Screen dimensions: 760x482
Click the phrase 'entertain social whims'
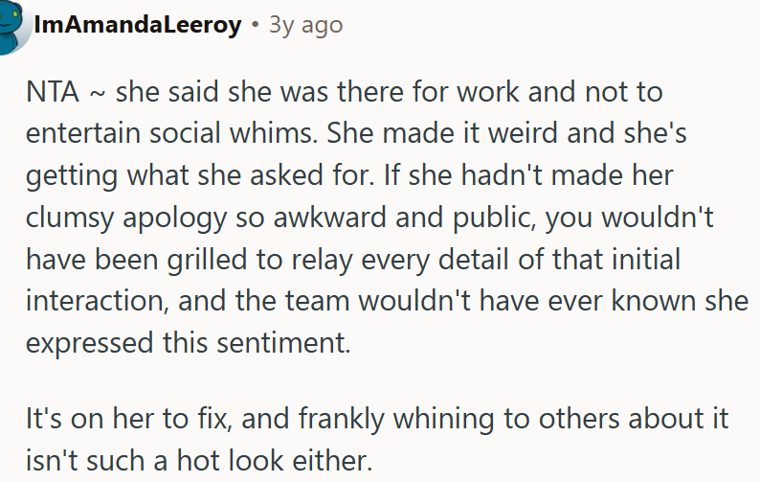pyautogui.click(x=171, y=133)
